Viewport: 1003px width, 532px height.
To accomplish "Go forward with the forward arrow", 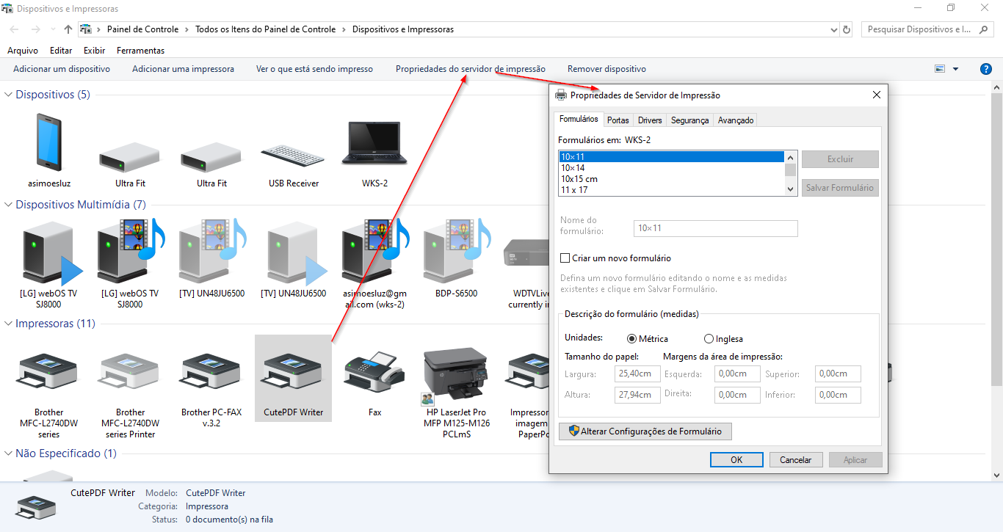I will coord(35,29).
